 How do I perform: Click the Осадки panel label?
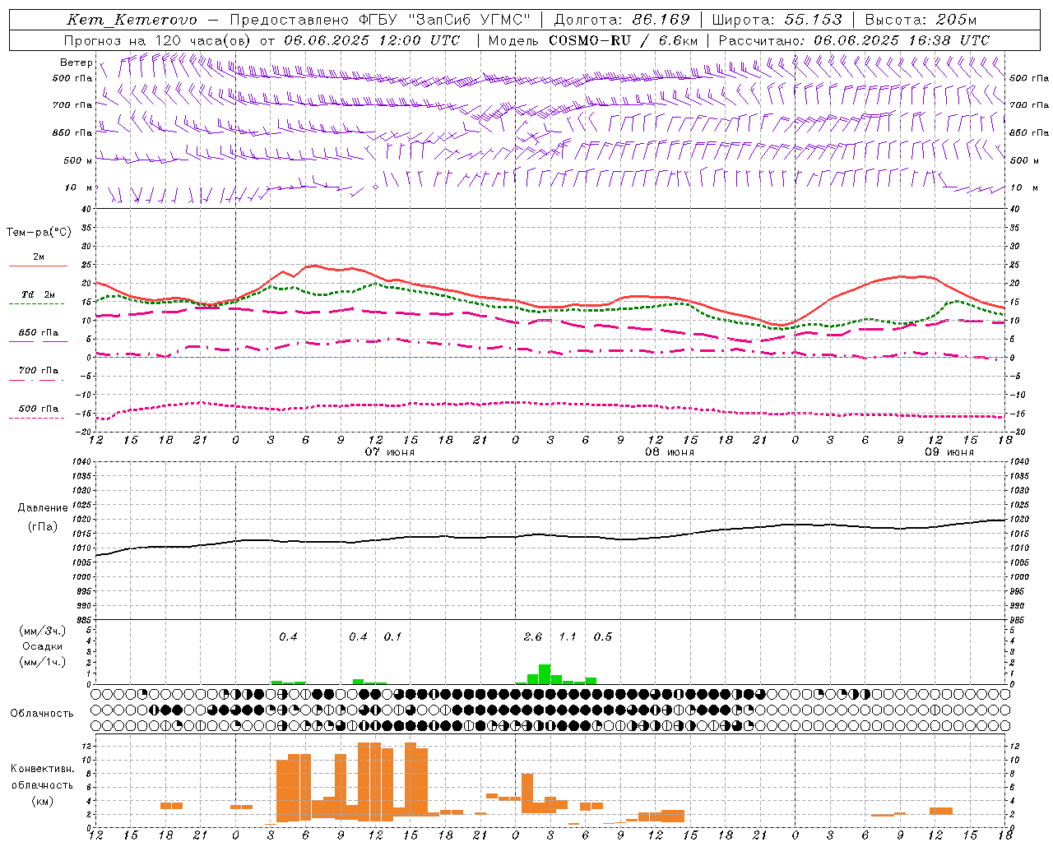pyautogui.click(x=43, y=646)
